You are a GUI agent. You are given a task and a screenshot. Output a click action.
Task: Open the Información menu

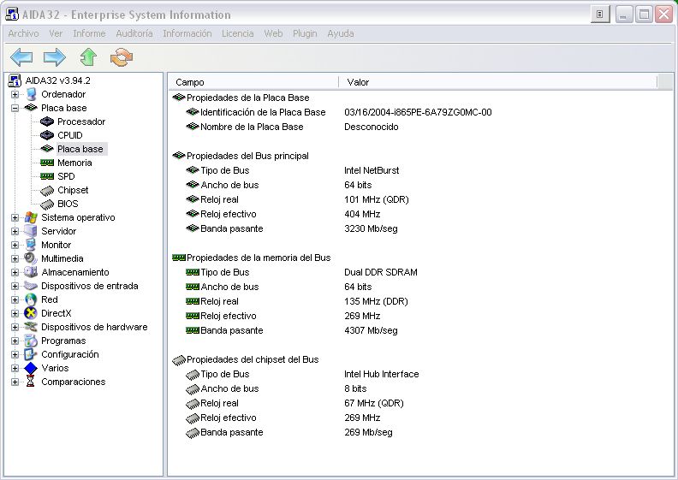coord(187,33)
